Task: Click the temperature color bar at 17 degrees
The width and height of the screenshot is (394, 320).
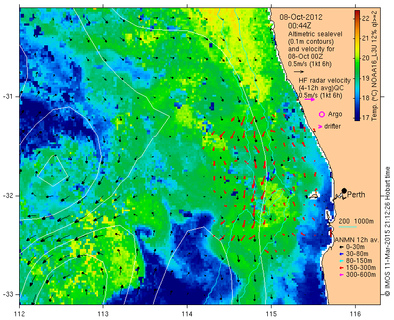Action: pyautogui.click(x=357, y=117)
